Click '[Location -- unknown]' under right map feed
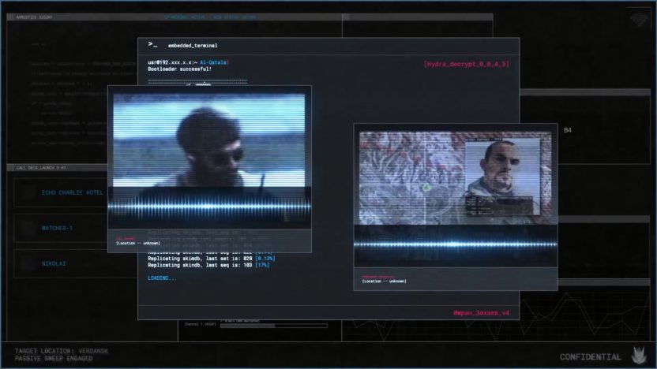 pos(385,281)
